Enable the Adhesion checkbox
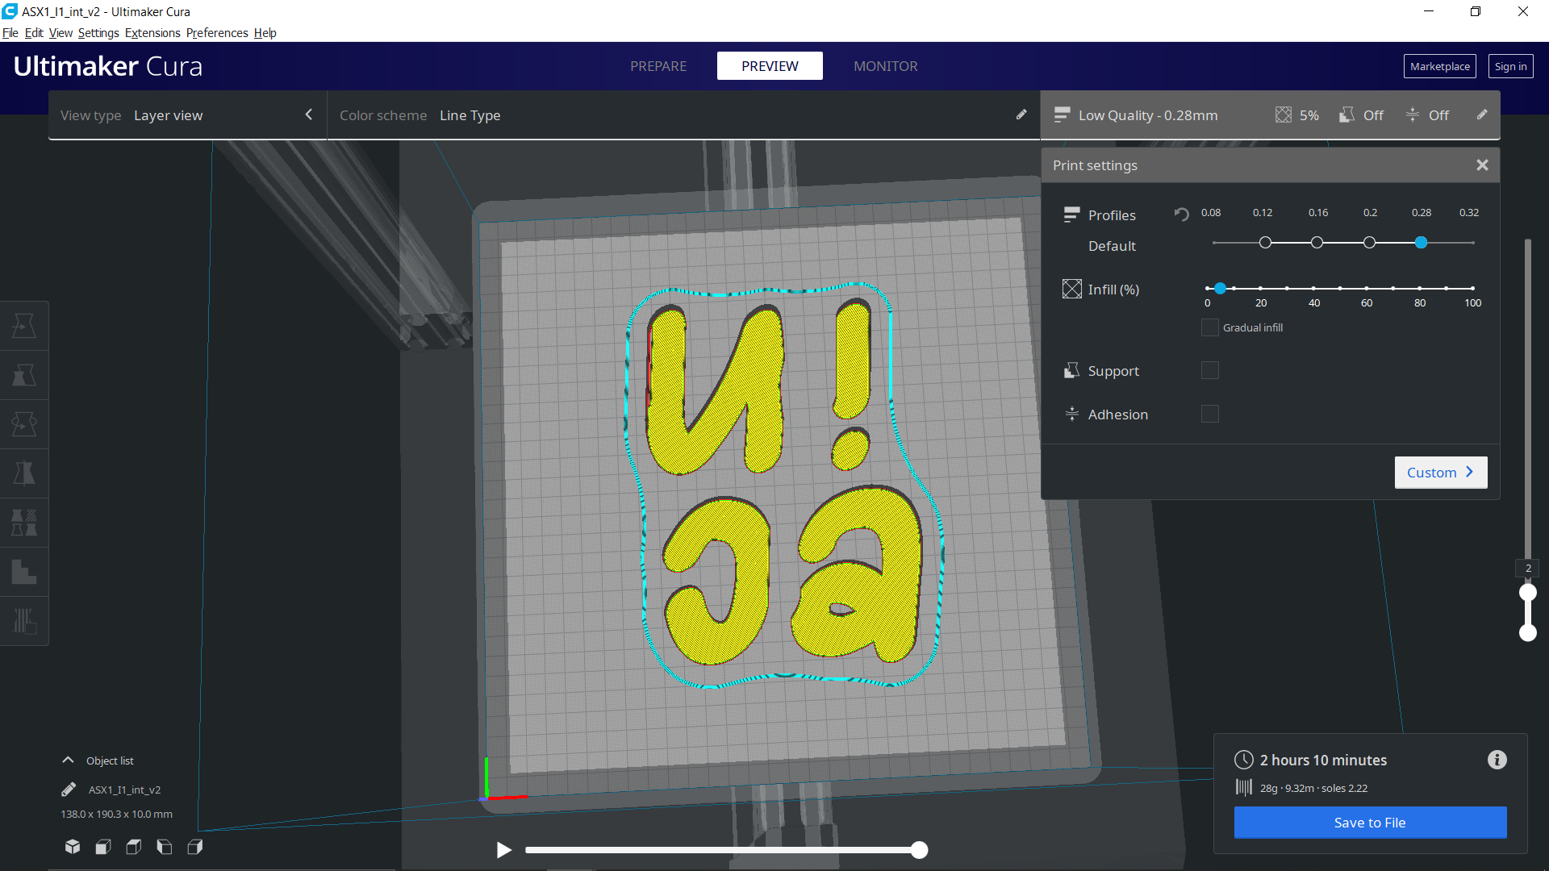 [1209, 414]
